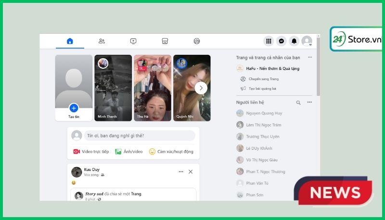This screenshot has width=385, height=220.
Task: Open the Friends tab
Action: [x=102, y=41]
